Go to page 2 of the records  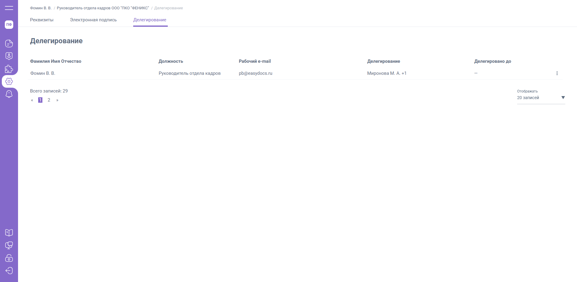pos(49,100)
